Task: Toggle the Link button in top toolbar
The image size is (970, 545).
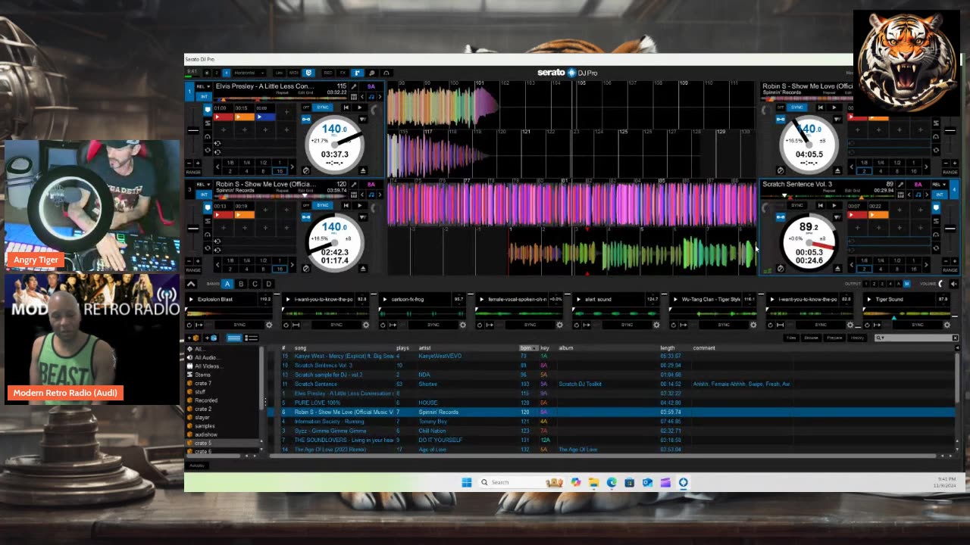Action: point(279,73)
